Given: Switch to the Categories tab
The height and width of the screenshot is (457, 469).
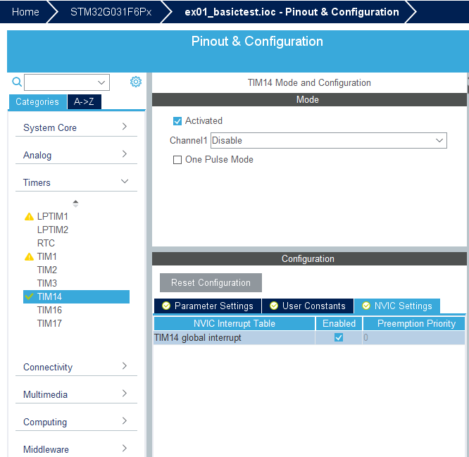Looking at the screenshot, I should [37, 102].
